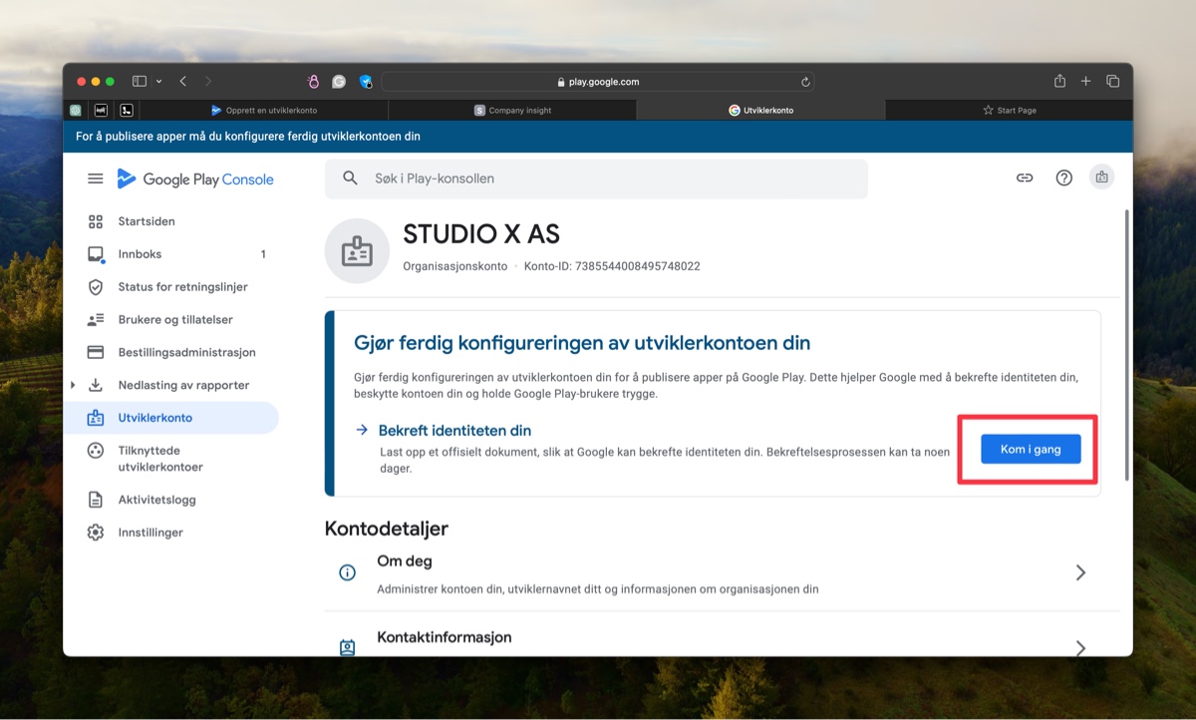Viewport: 1196px width, 720px height.
Task: Focus the Play-konsollen search field
Action: tap(596, 179)
